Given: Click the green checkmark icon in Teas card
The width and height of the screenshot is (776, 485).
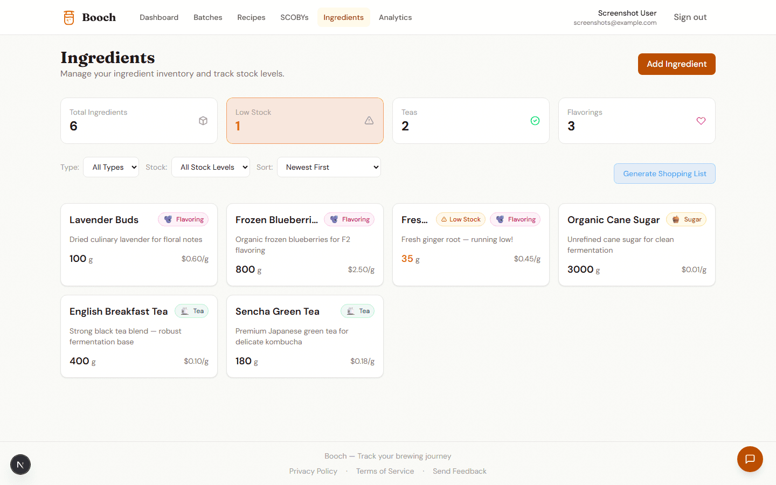Looking at the screenshot, I should click(x=535, y=121).
